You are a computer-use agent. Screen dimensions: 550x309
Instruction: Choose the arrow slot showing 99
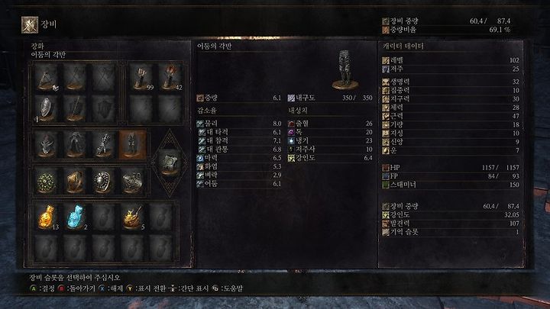pyautogui.click(x=141, y=77)
